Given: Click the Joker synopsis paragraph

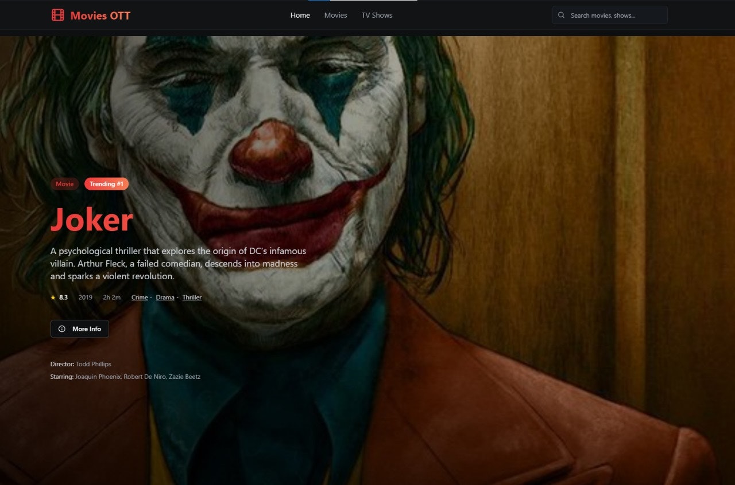Looking at the screenshot, I should [x=178, y=264].
